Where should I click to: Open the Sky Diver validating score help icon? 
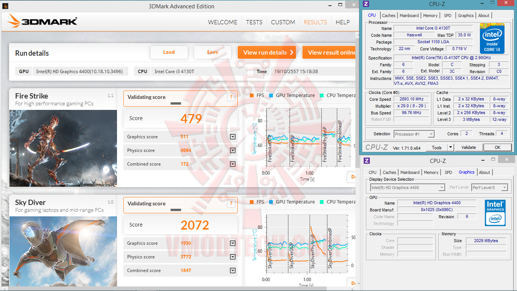point(231,204)
